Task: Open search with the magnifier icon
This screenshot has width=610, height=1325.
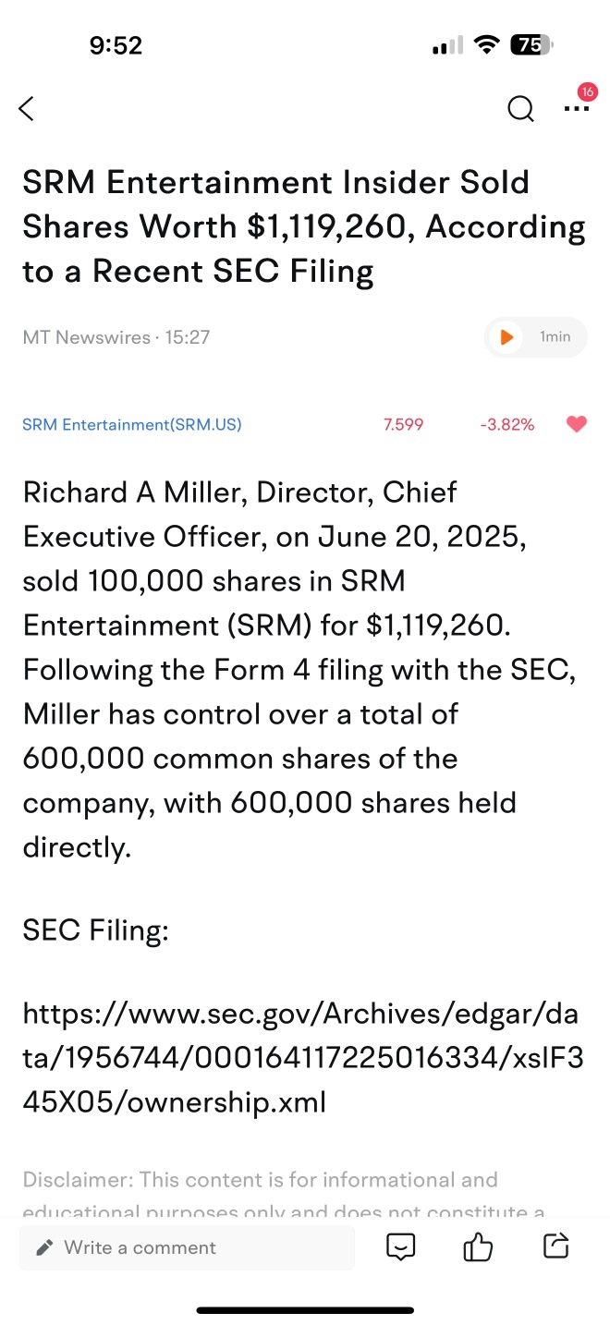Action: click(520, 109)
